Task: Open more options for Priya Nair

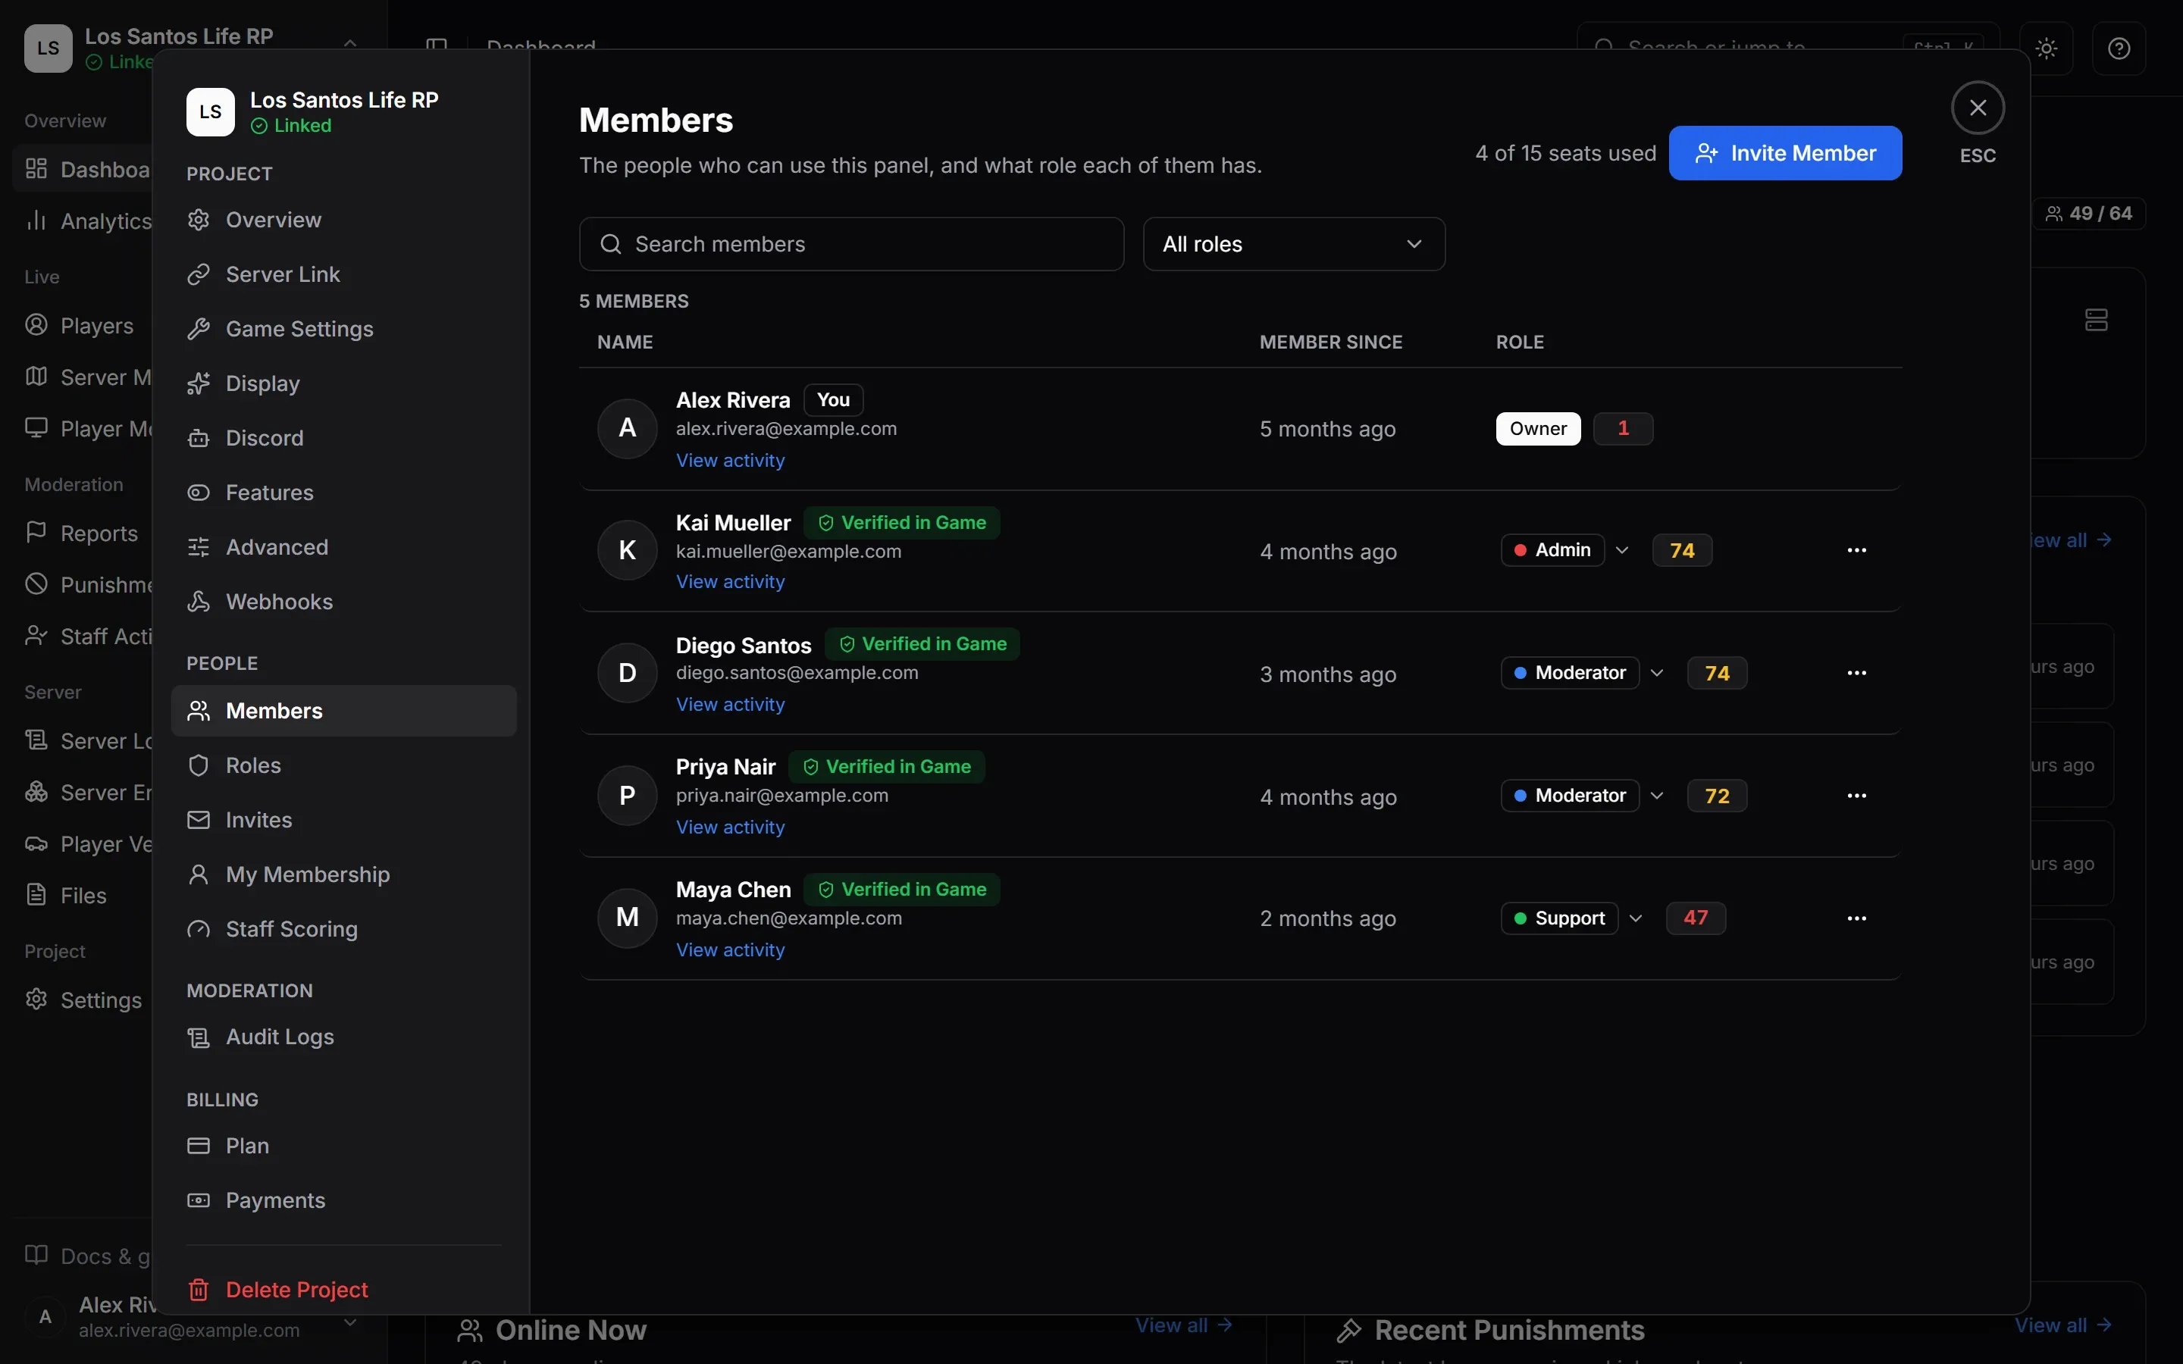Action: point(1856,796)
